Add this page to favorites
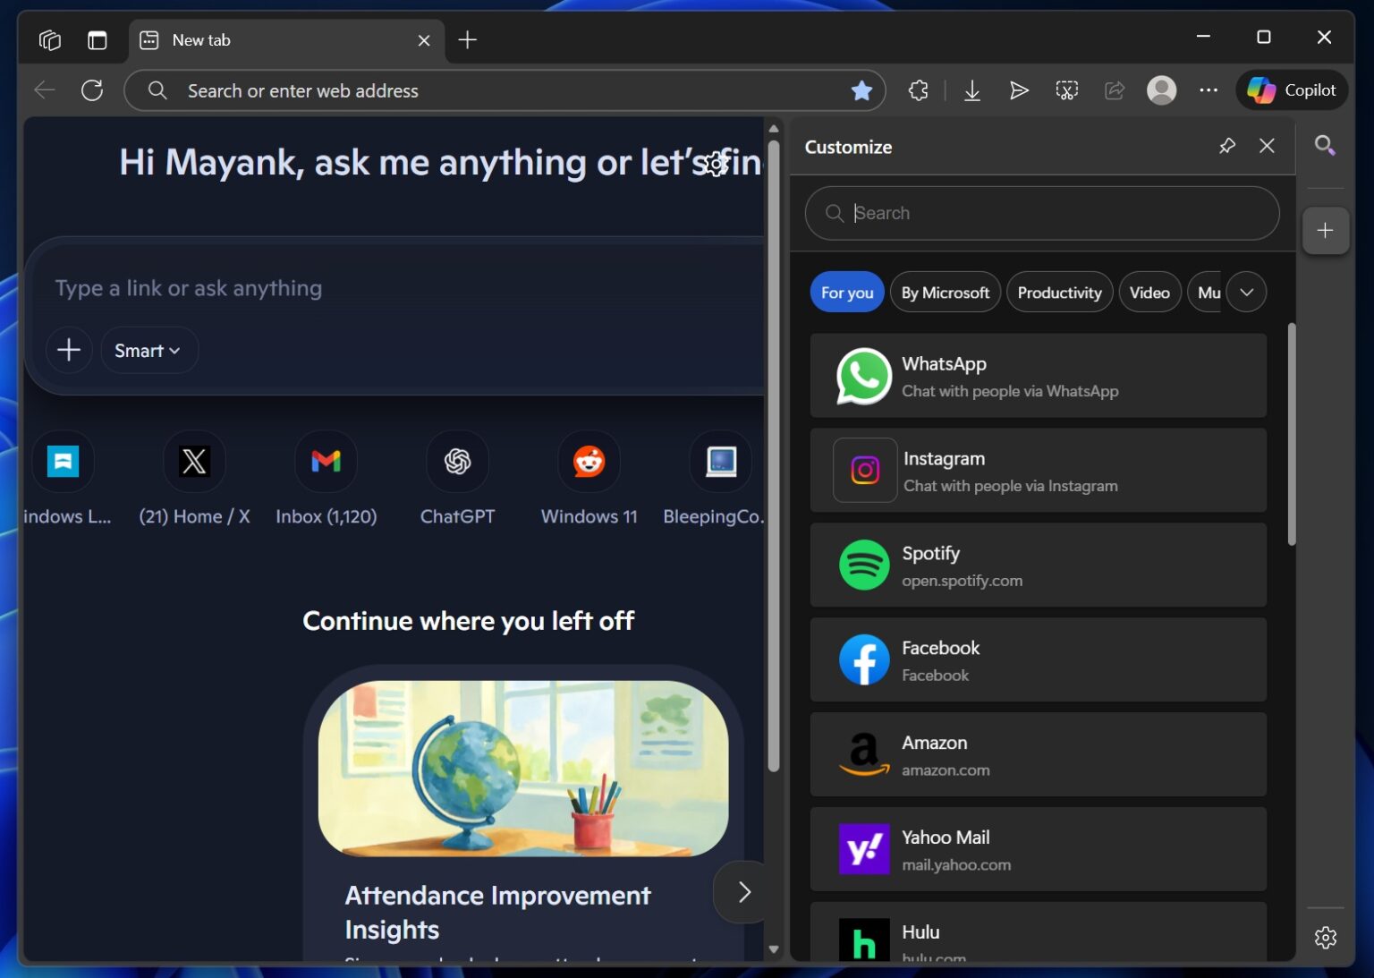This screenshot has width=1374, height=978. click(x=861, y=89)
